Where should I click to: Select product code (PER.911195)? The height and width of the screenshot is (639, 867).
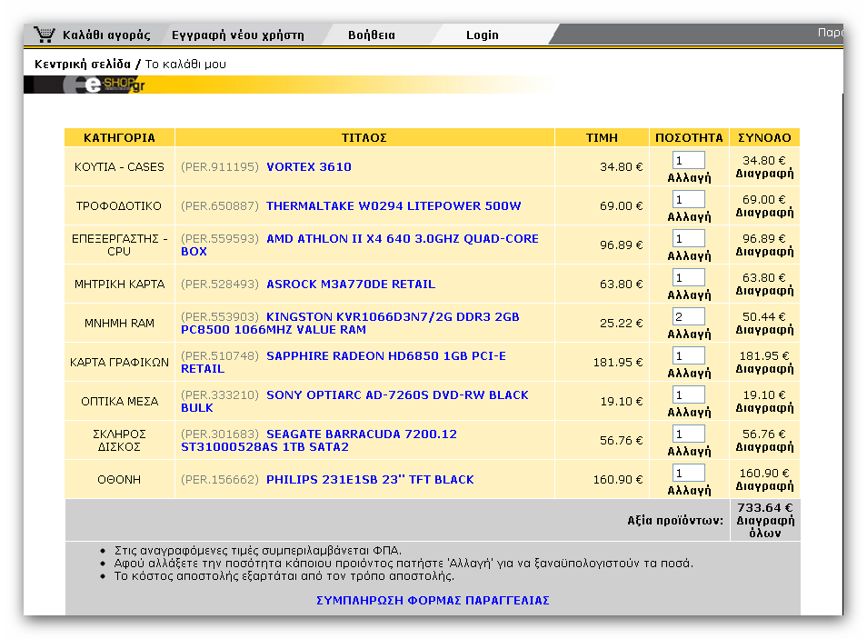(220, 166)
